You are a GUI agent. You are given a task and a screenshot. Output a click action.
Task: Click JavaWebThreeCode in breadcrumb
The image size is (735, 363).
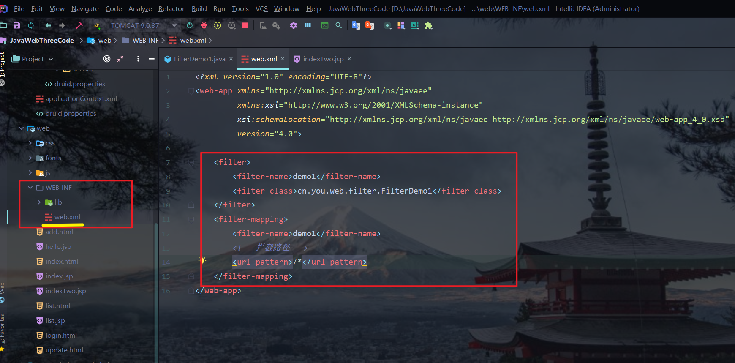pos(42,41)
